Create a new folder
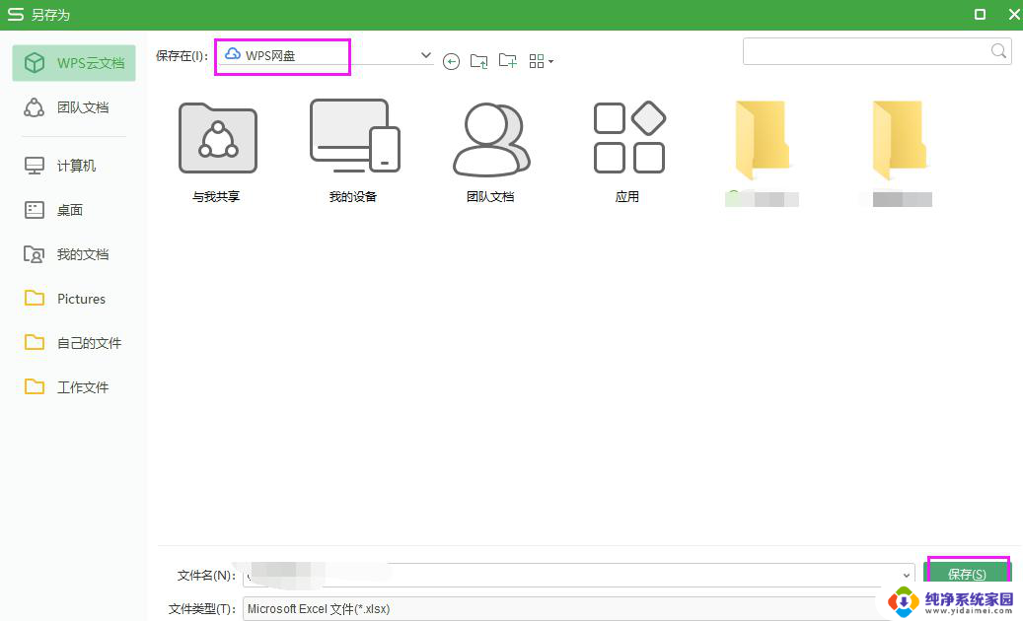 pyautogui.click(x=508, y=60)
